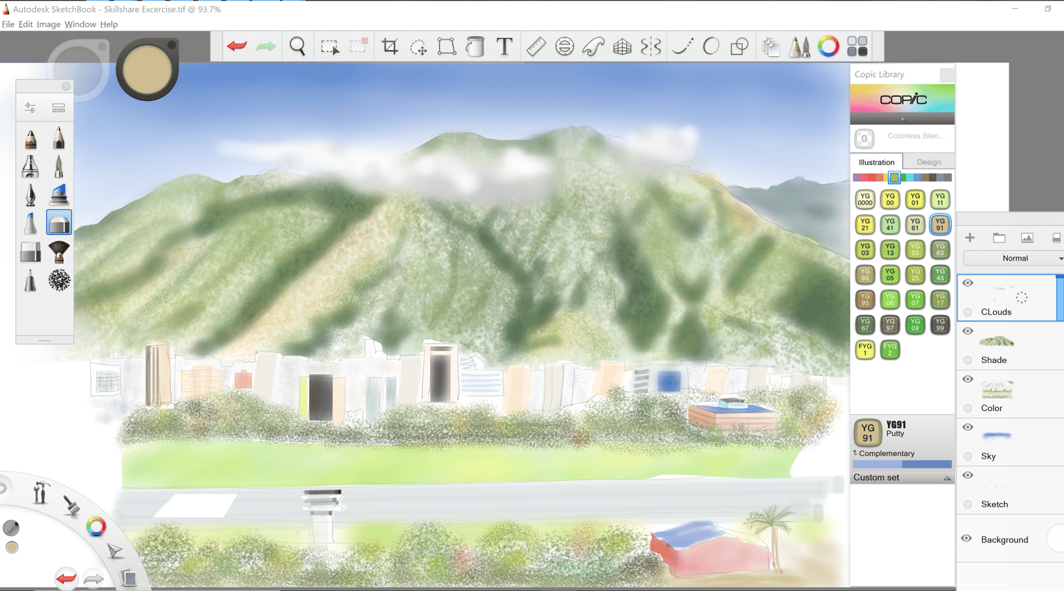Toggle the Symmetry tool
This screenshot has width=1064, height=591.
click(651, 46)
